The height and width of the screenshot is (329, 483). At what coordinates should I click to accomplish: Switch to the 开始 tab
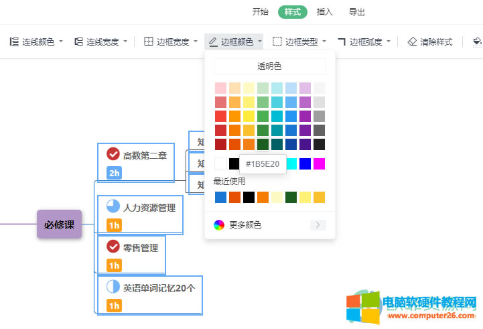coord(261,11)
